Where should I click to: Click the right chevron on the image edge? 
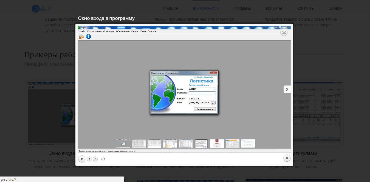click(x=287, y=89)
